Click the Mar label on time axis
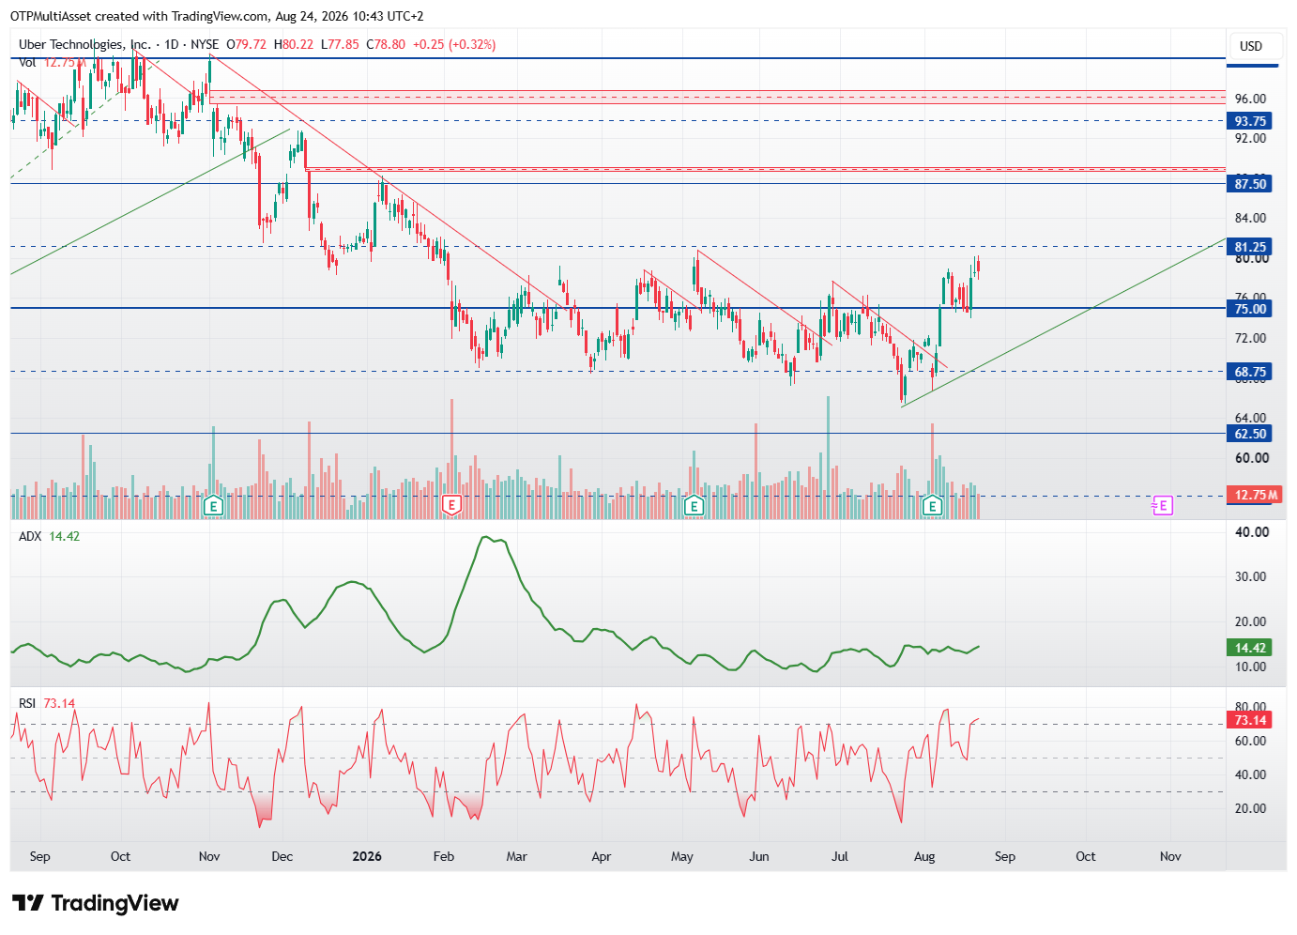Image resolution: width=1297 pixels, height=935 pixels. pos(517,856)
